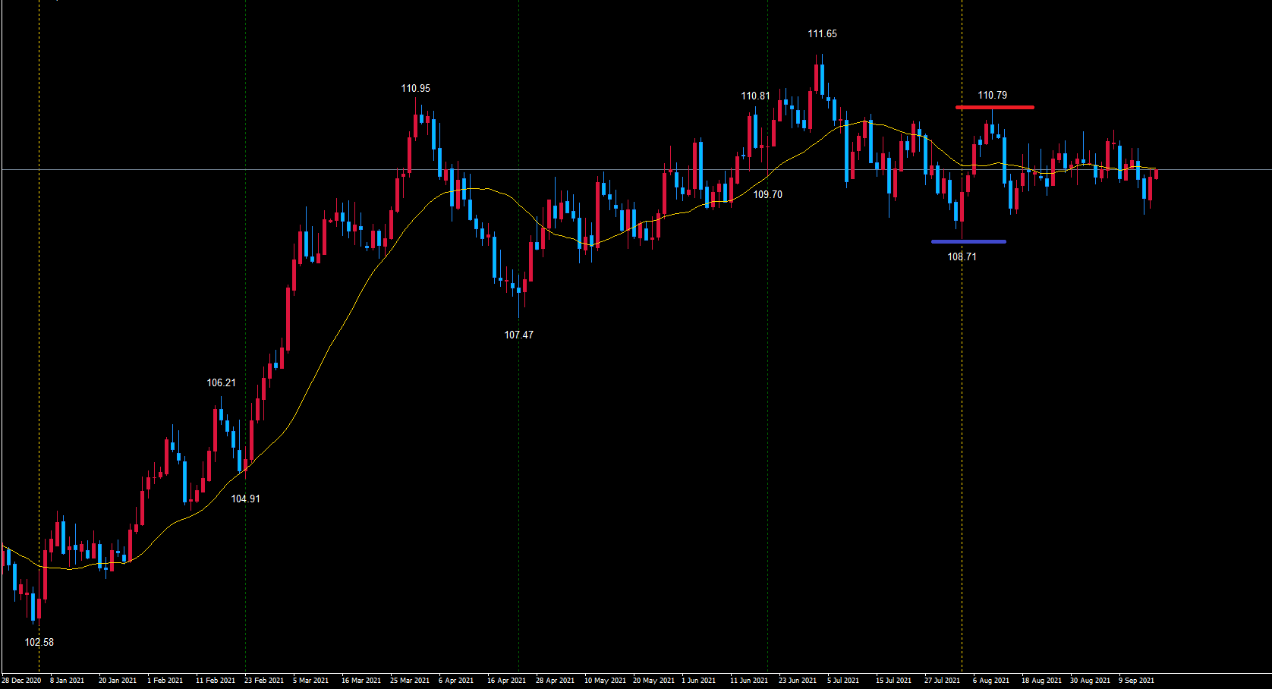Click the 111.65 peak price label

[x=822, y=34]
